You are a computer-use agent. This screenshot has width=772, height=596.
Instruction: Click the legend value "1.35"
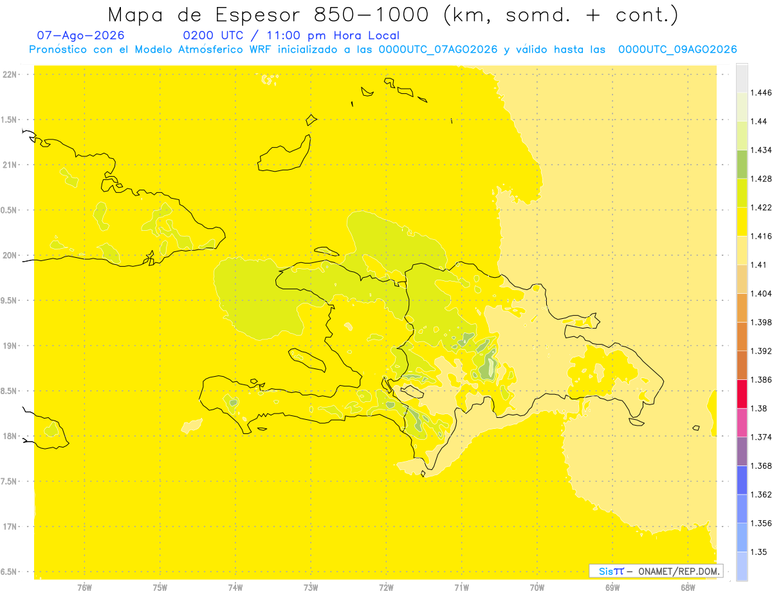tap(759, 552)
